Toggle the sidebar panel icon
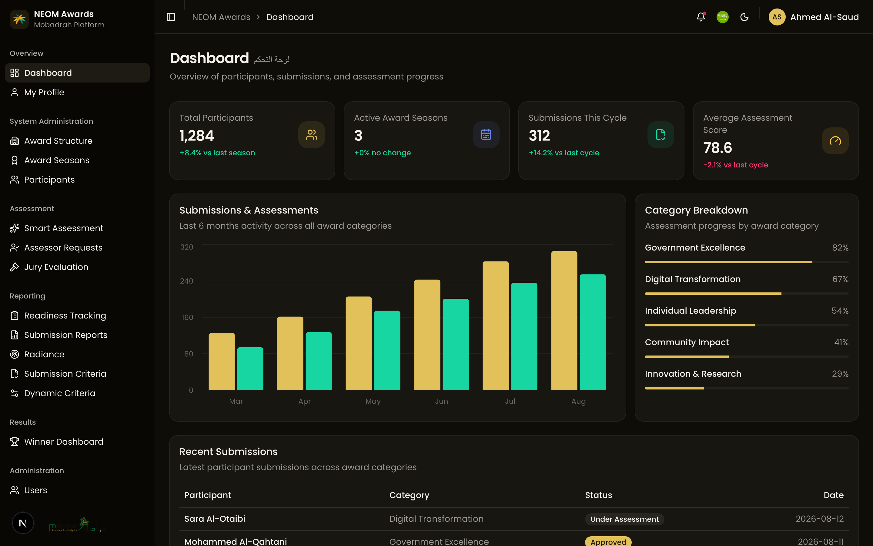 (171, 17)
